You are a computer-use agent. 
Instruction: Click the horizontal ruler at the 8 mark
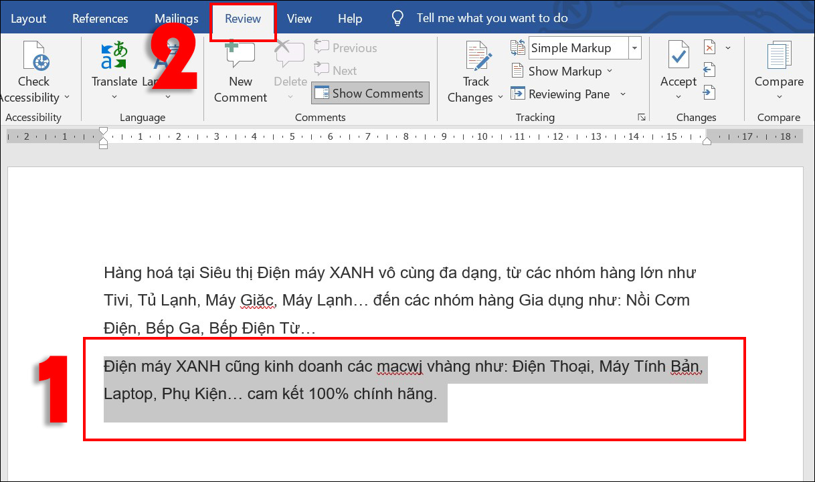point(405,136)
